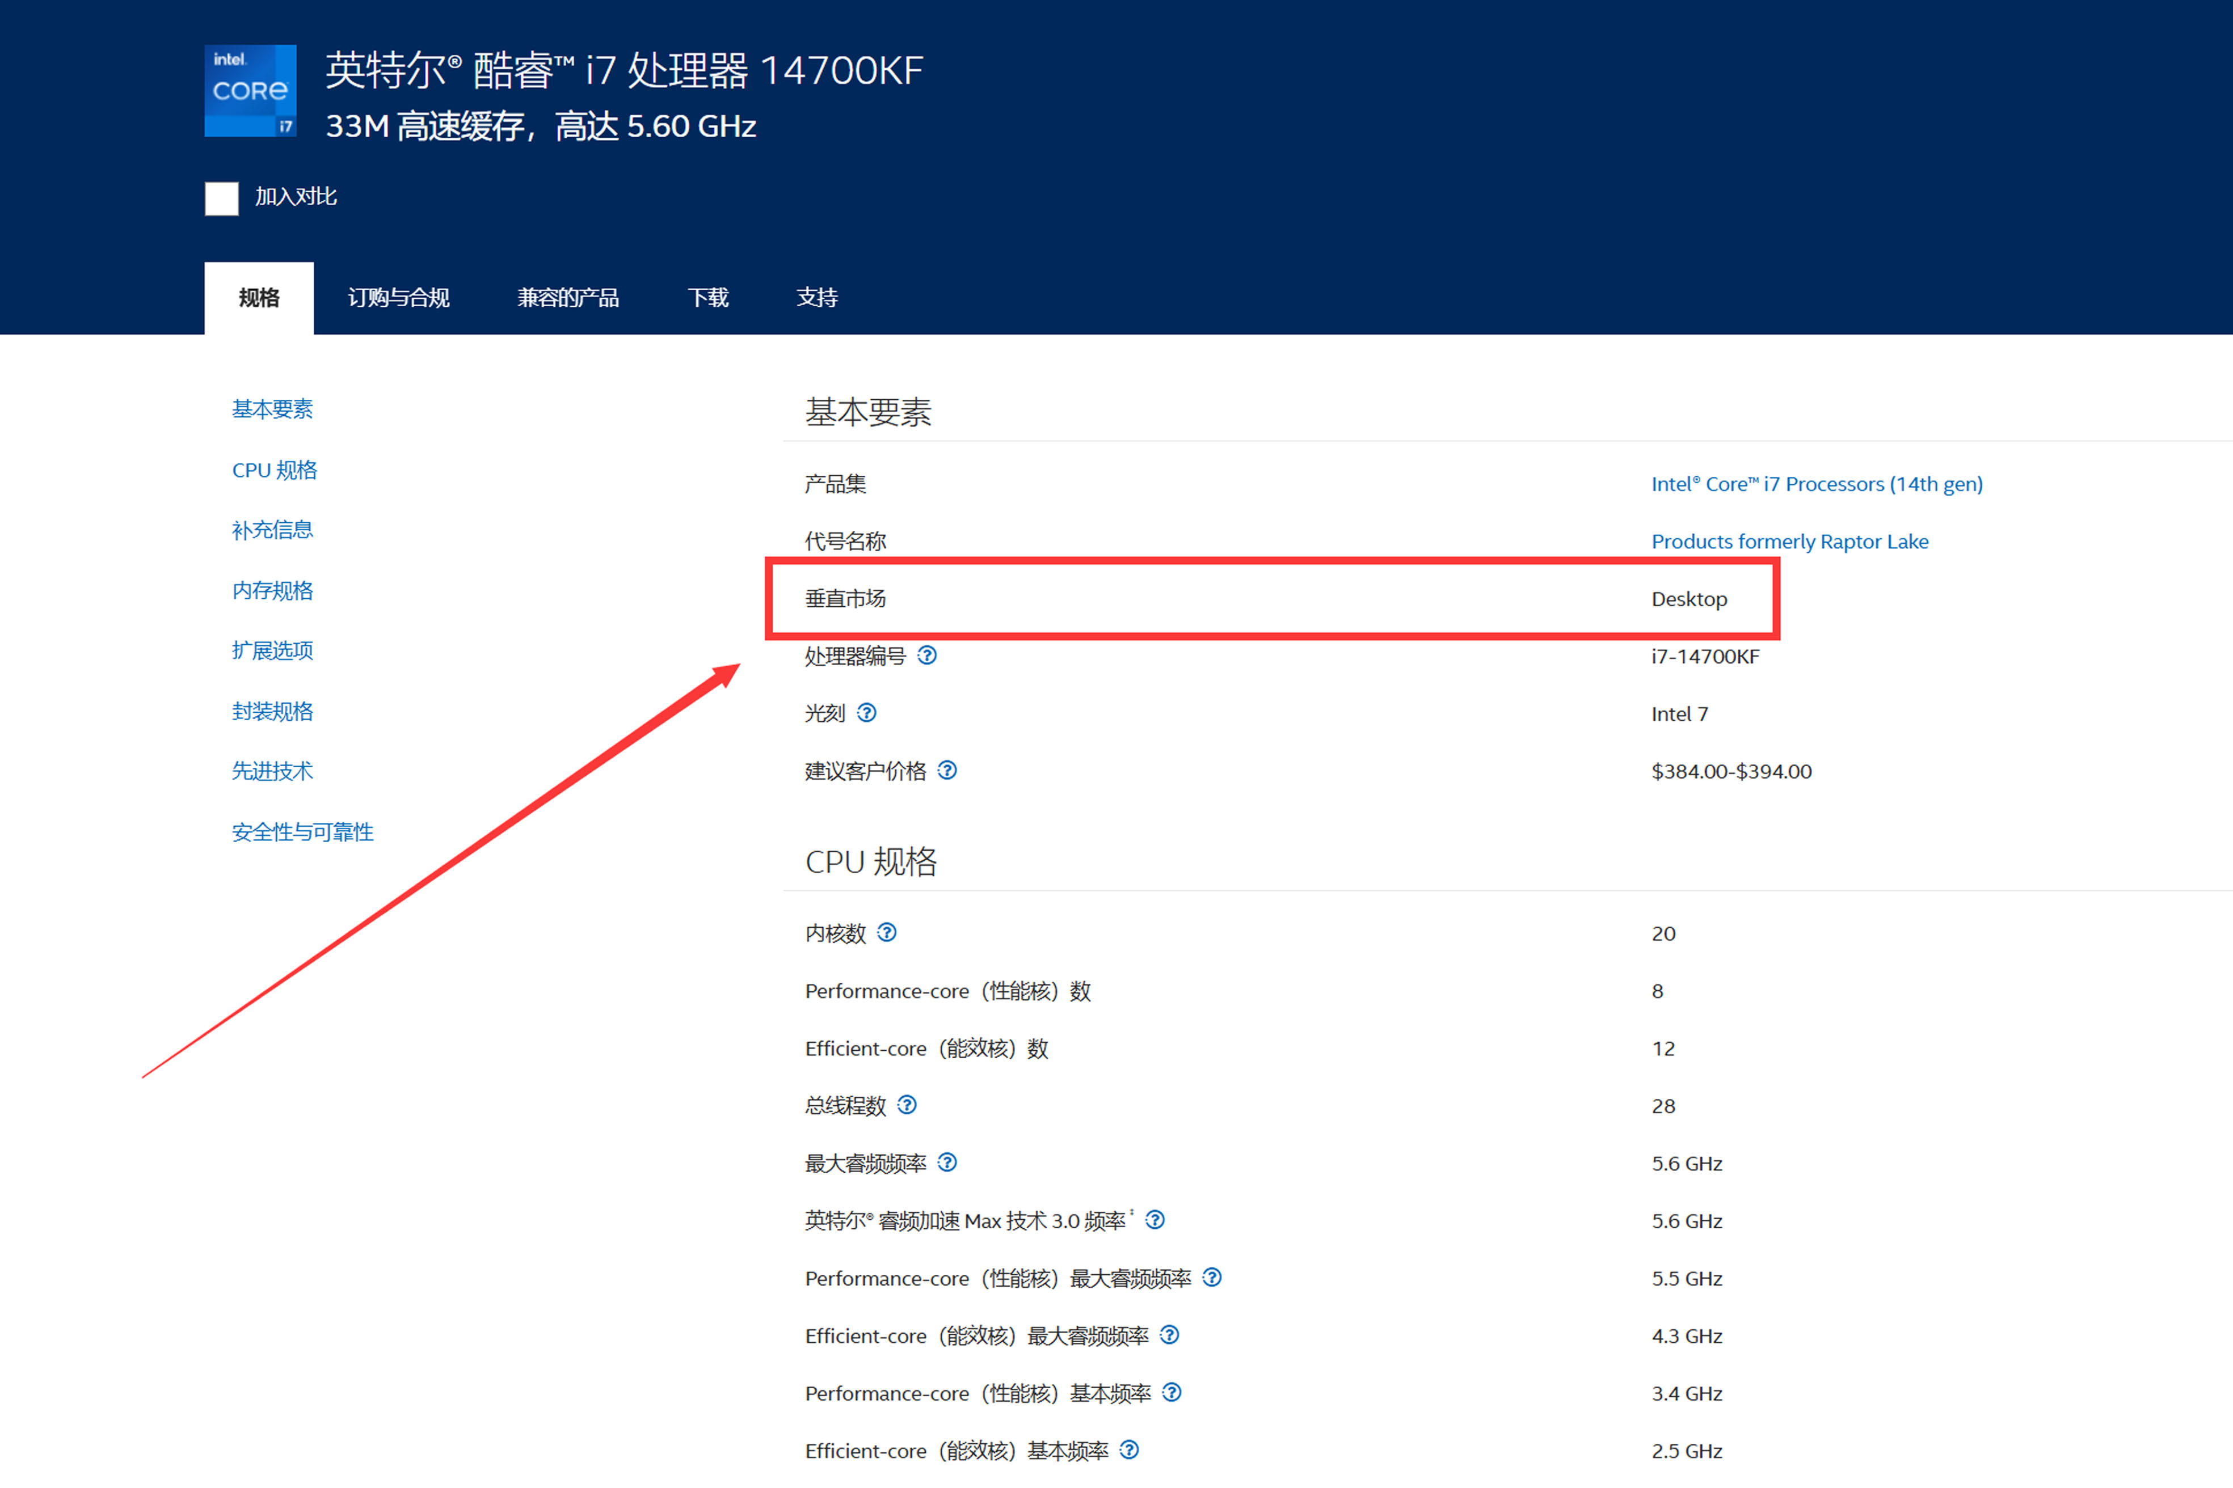This screenshot has width=2233, height=1488.
Task: Click the total threads value 28
Action: [1663, 1106]
